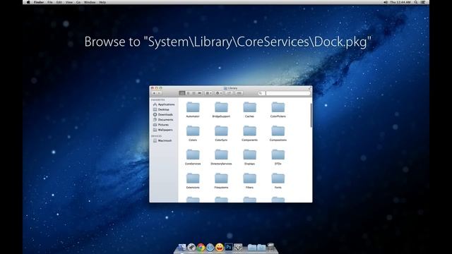Open the Window menu
Viewport: 452px width, 254px height.
pos(90,2)
